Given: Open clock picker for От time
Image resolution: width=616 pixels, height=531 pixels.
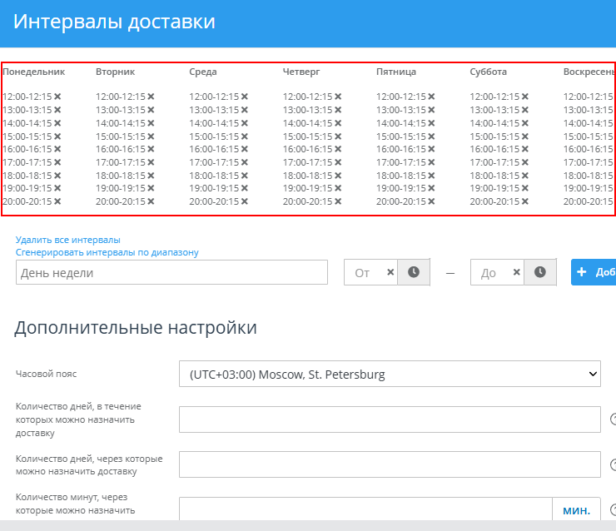Looking at the screenshot, I should coord(413,272).
